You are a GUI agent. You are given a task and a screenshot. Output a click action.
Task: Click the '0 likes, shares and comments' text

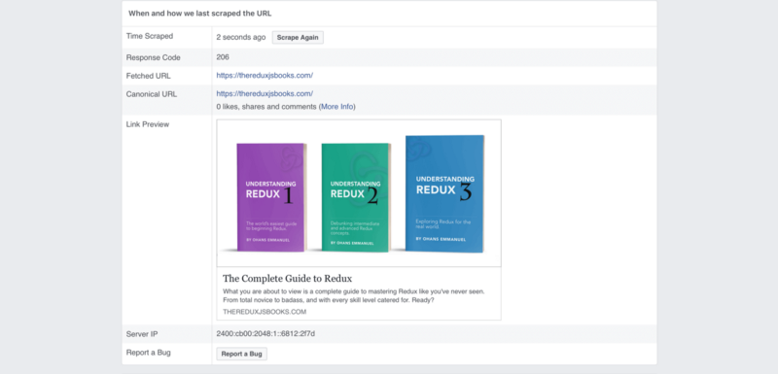(x=266, y=107)
